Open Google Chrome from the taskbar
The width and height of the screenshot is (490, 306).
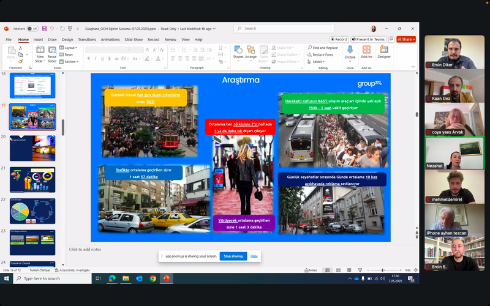point(153,278)
